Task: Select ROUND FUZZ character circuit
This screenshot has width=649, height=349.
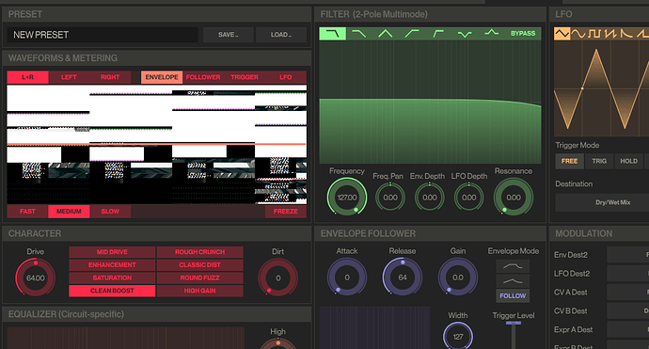Action: click(200, 278)
